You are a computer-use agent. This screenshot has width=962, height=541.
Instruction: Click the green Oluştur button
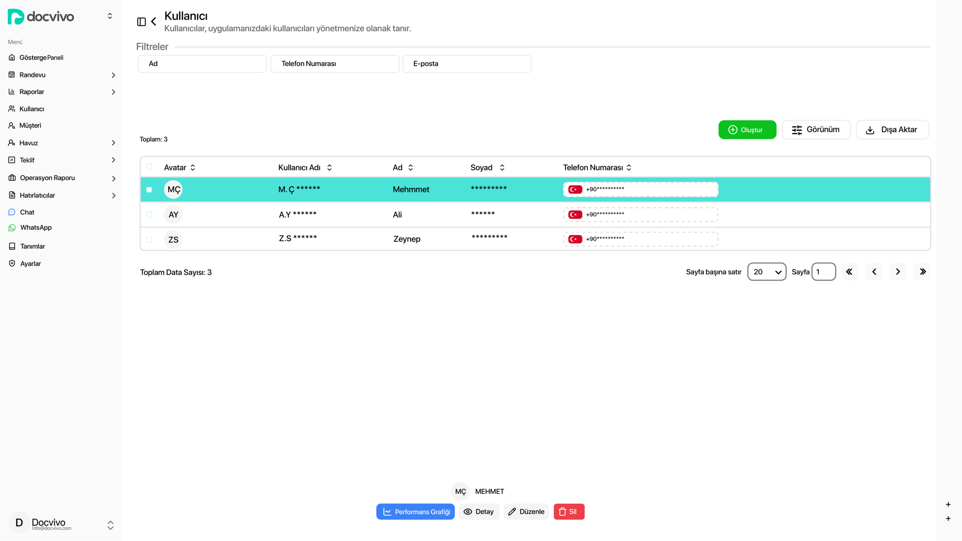click(x=747, y=130)
